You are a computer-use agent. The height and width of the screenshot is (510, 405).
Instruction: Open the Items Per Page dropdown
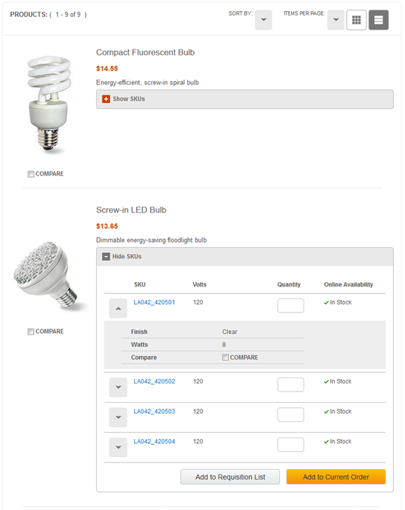tap(335, 20)
